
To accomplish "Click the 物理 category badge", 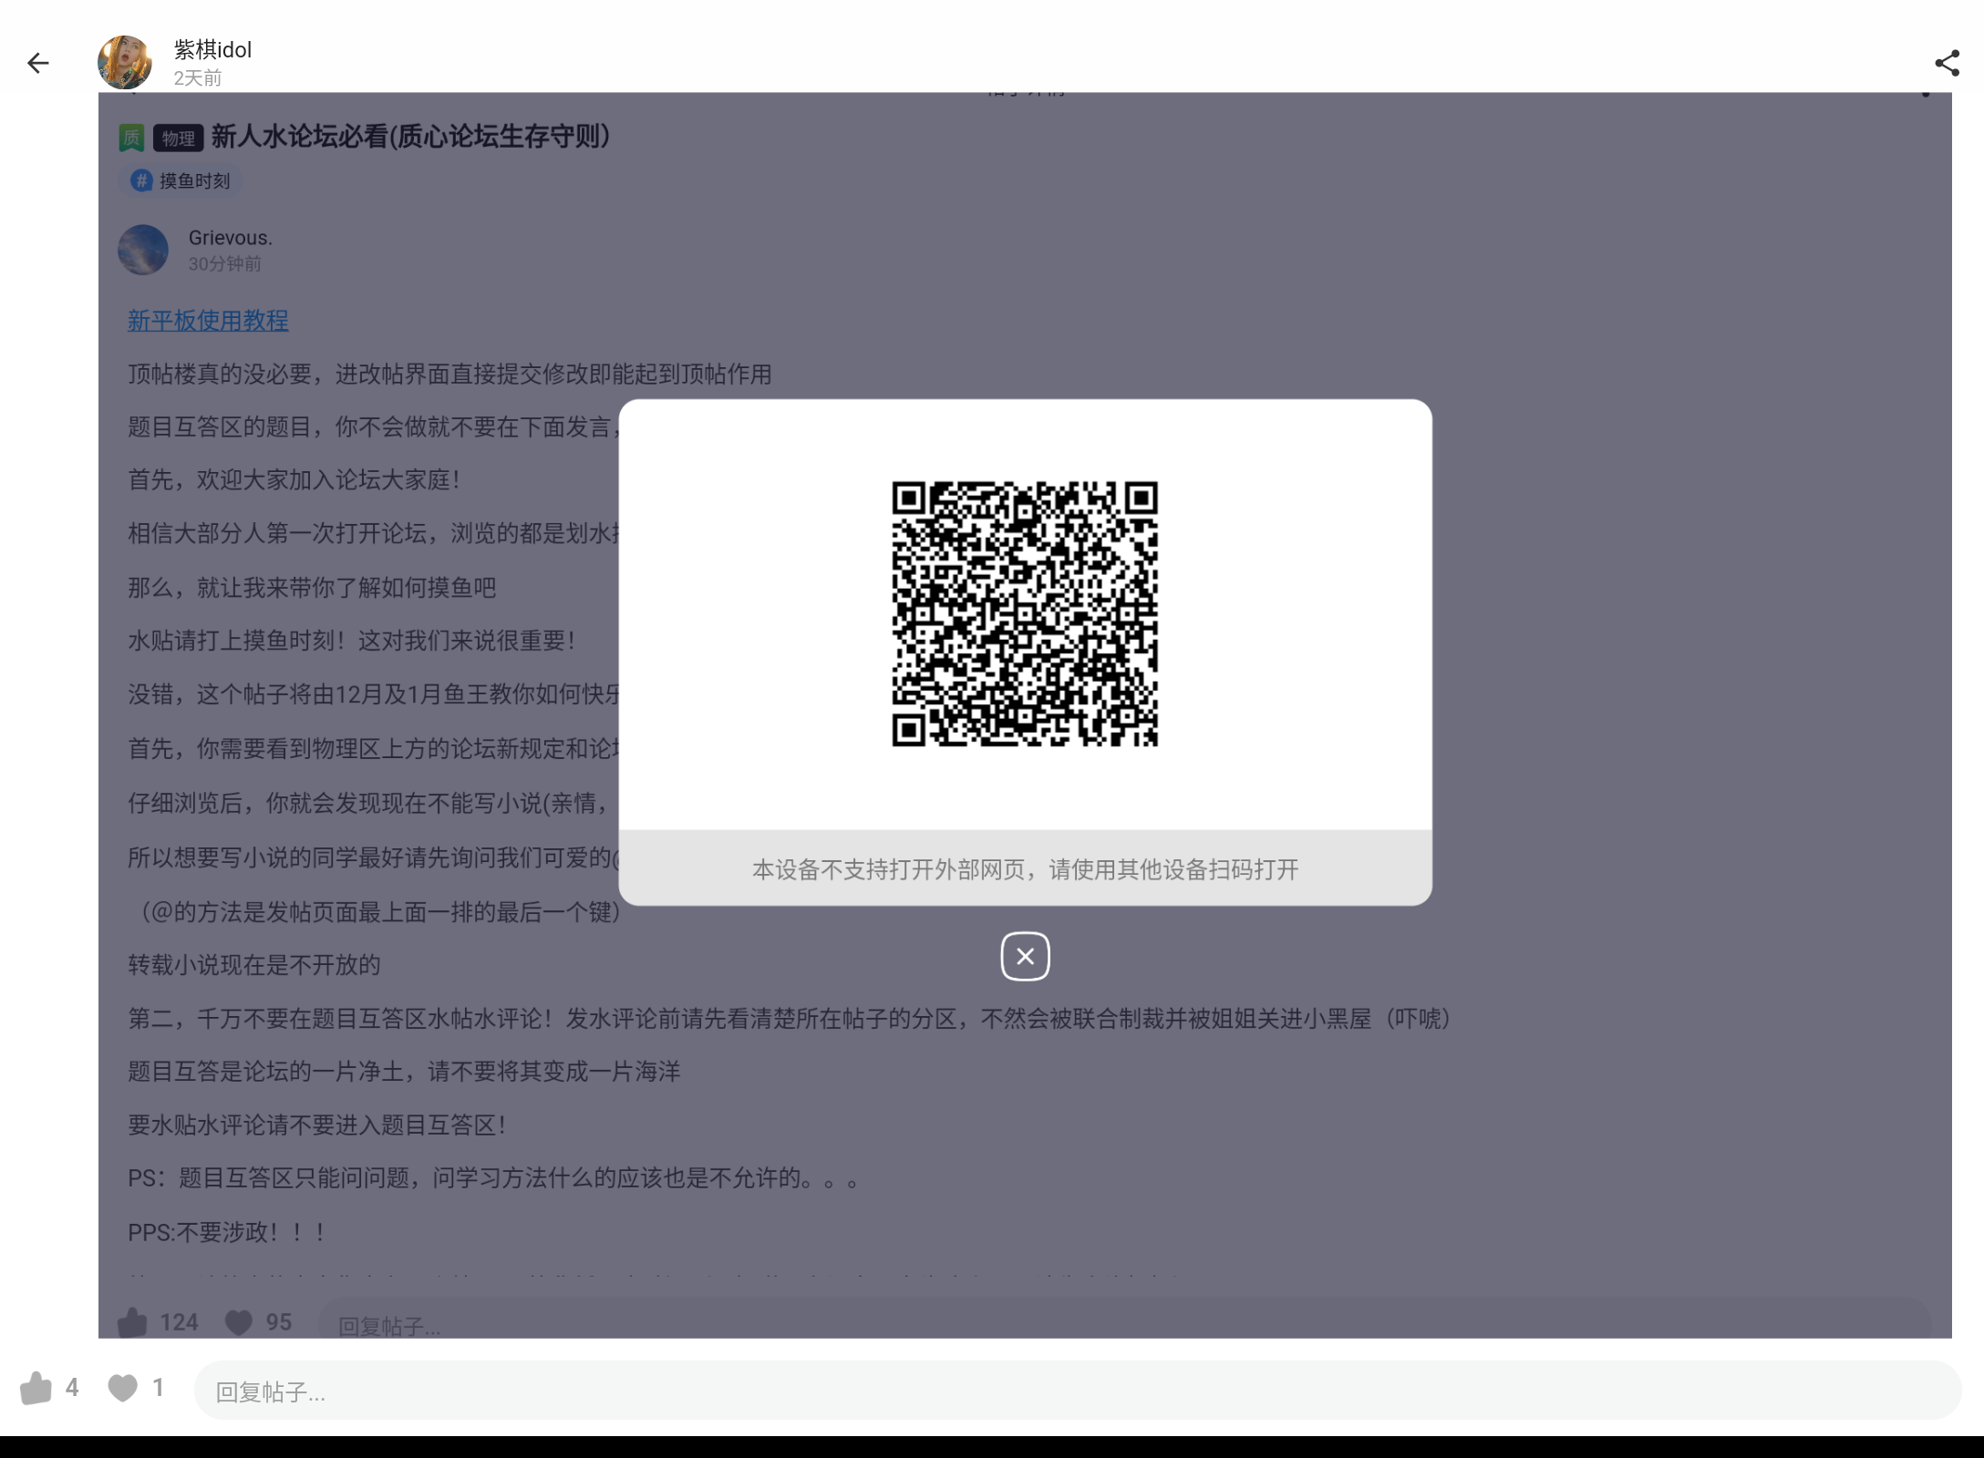I will point(178,139).
